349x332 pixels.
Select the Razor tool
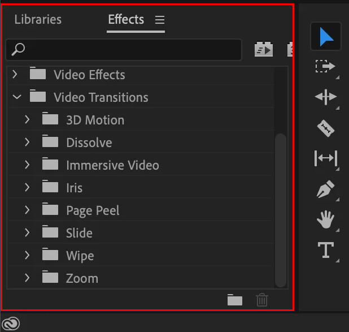click(x=326, y=128)
